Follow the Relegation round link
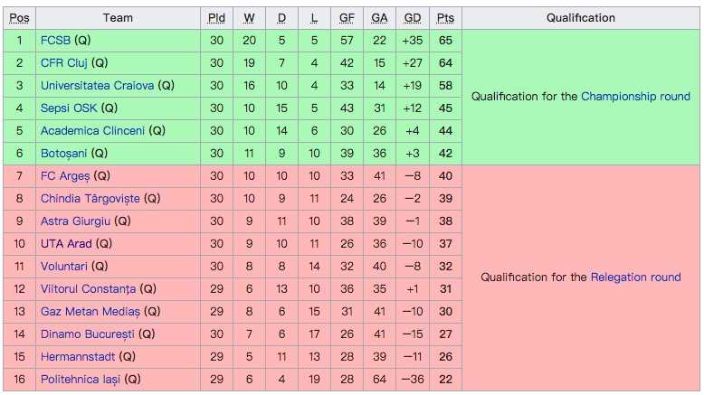The height and width of the screenshot is (395, 704). [x=635, y=277]
